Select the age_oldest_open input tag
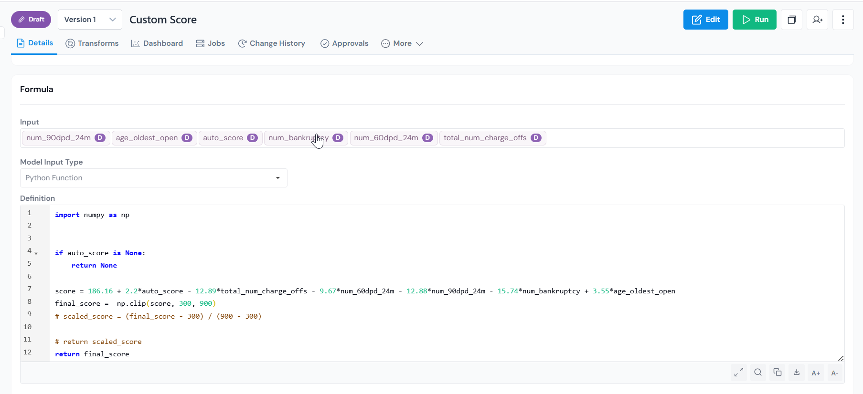The width and height of the screenshot is (863, 394). [154, 138]
